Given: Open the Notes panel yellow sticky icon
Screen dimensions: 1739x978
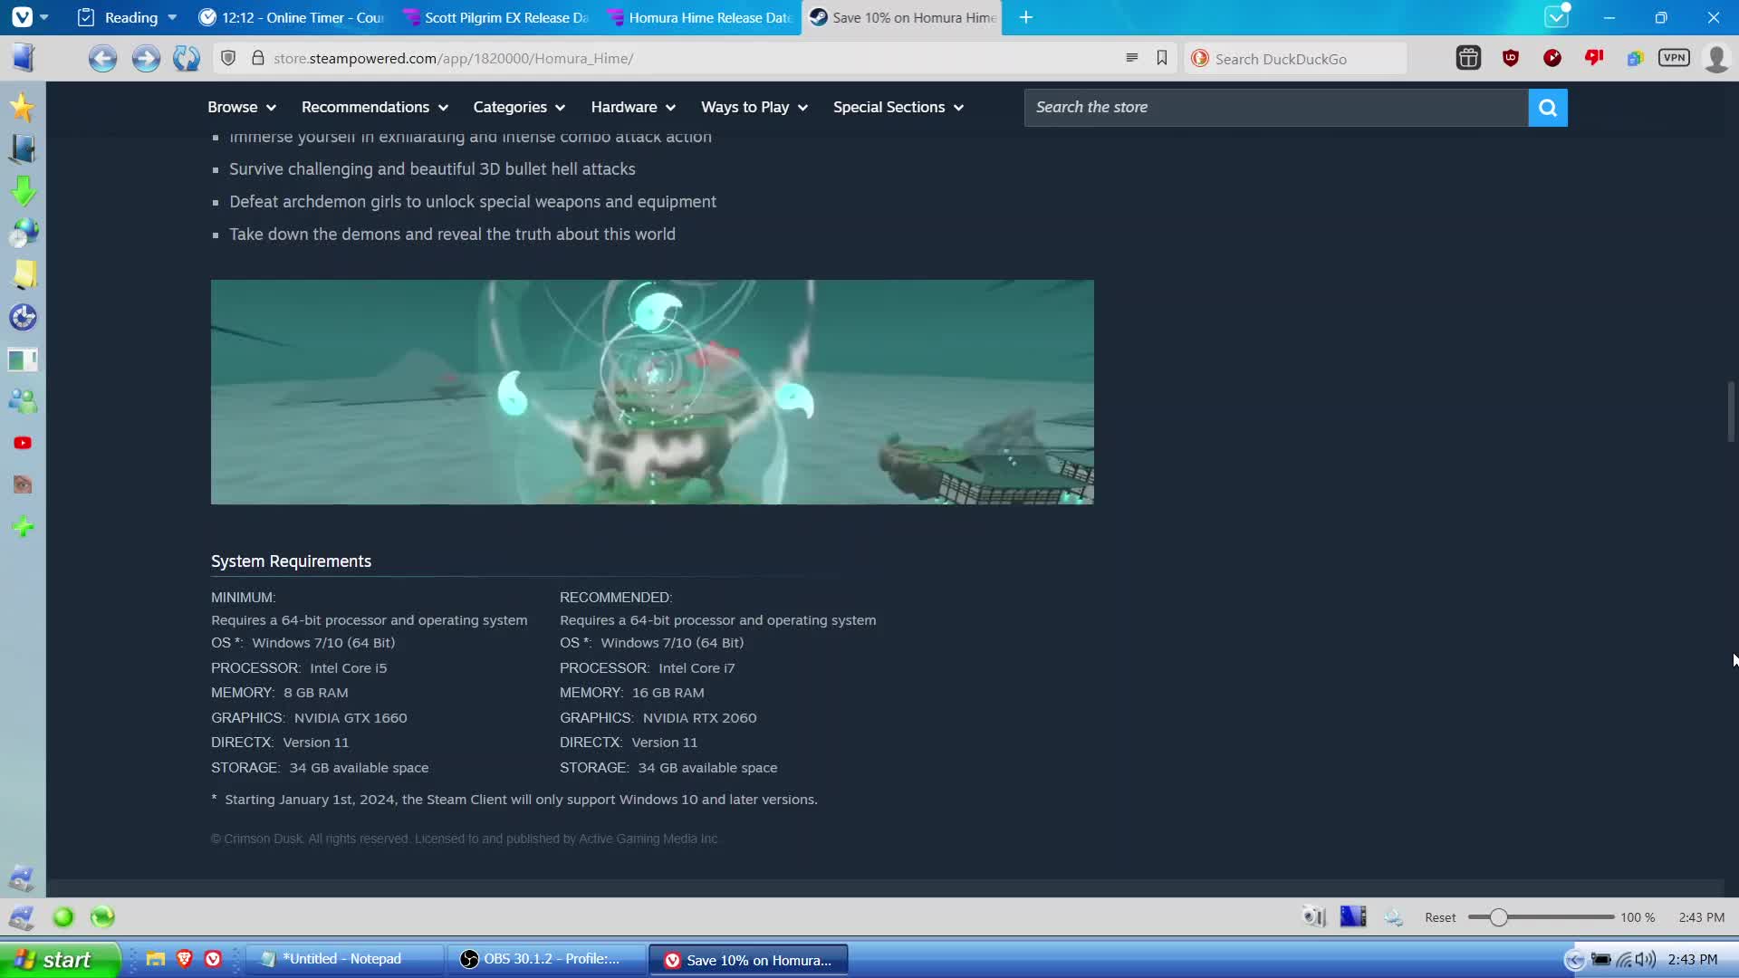Looking at the screenshot, I should tap(23, 274).
